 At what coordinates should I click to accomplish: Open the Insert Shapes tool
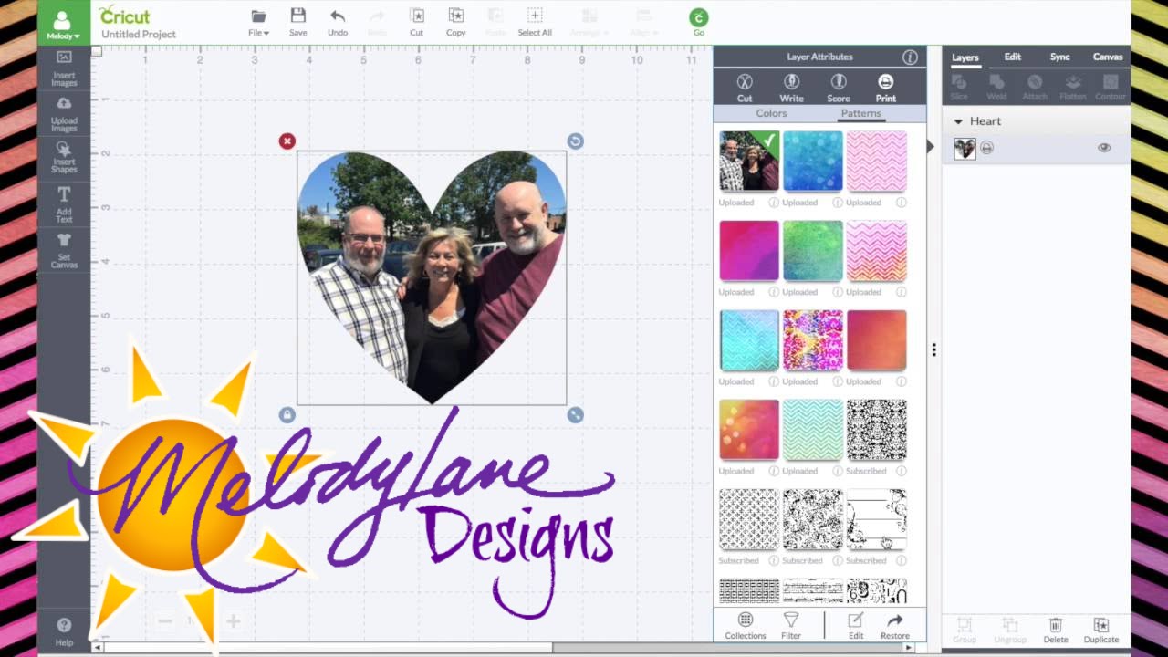[x=64, y=158]
